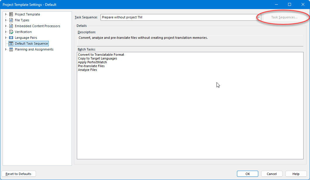This screenshot has height=180, width=310.
Task: Open the Task Sequence dropdown arrow
Action: pos(258,18)
